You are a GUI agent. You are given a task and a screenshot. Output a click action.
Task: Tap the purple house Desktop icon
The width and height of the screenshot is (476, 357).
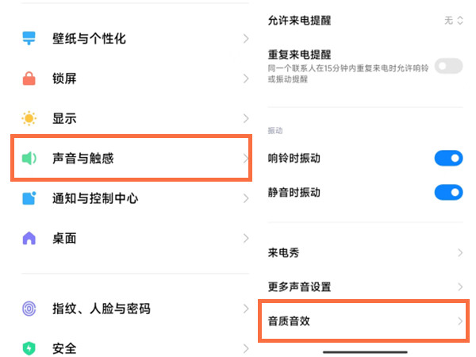pyautogui.click(x=29, y=238)
